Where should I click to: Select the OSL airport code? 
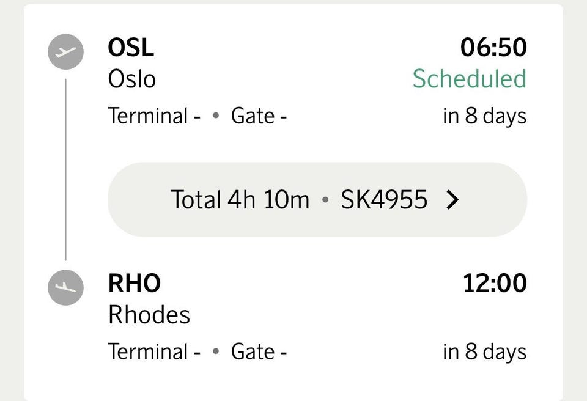tap(131, 48)
